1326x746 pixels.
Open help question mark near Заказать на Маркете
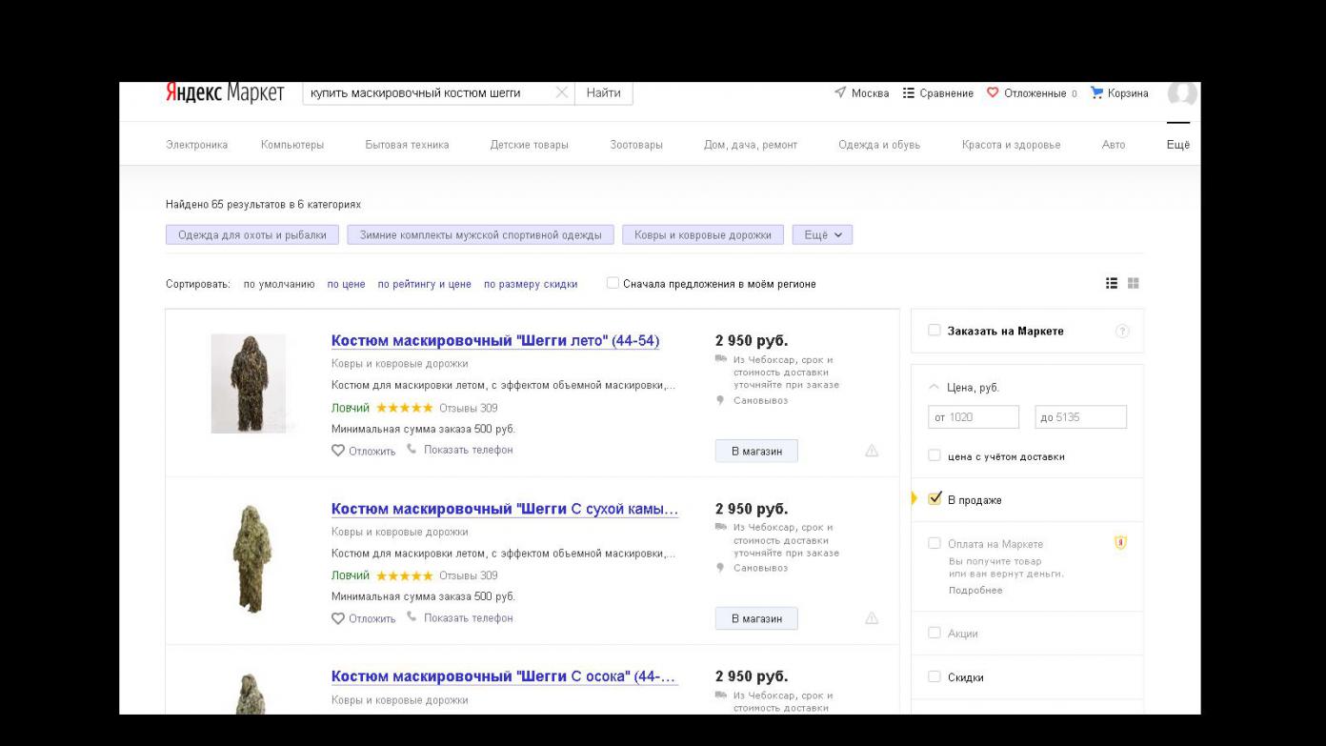tap(1122, 332)
